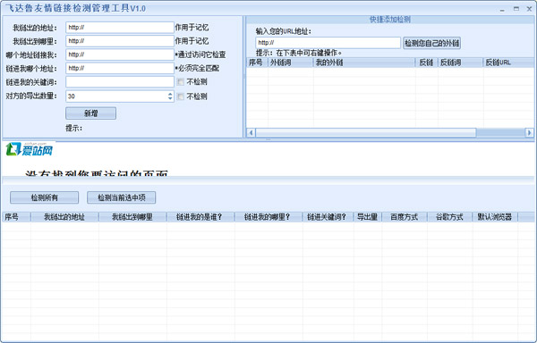The image size is (537, 343).
Task: Click the 序号 header in the quick-add table
Action: point(257,63)
